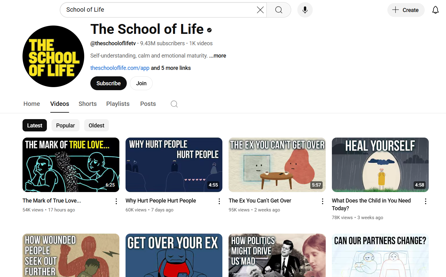Click inside the timestamp overlay on Heal Yourself thumbnail
The width and height of the screenshot is (446, 277).
[x=419, y=185]
